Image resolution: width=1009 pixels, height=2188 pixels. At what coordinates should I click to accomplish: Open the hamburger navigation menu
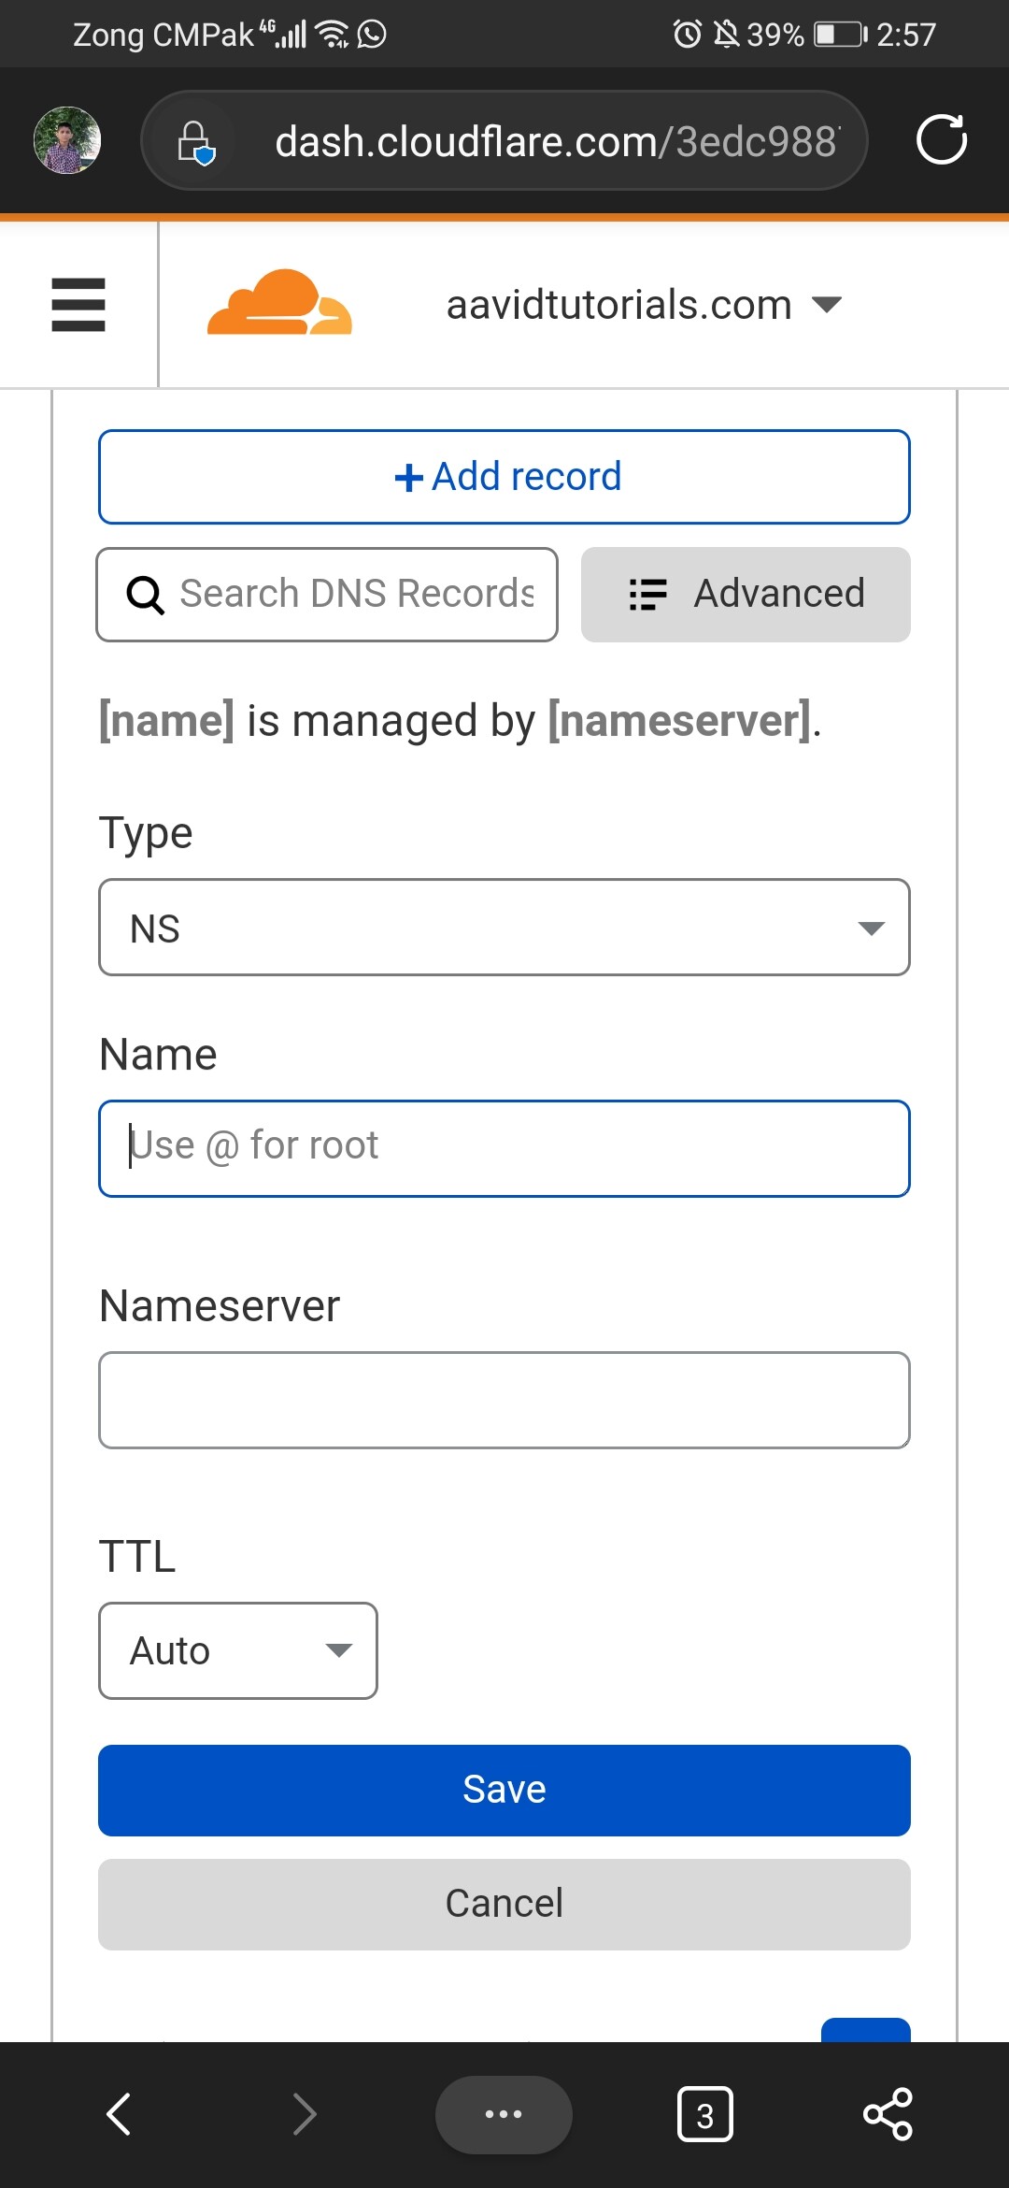[78, 305]
